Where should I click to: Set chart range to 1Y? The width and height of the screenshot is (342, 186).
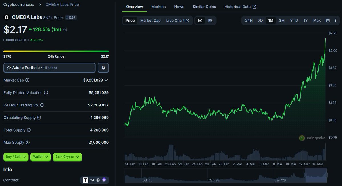click(306, 21)
